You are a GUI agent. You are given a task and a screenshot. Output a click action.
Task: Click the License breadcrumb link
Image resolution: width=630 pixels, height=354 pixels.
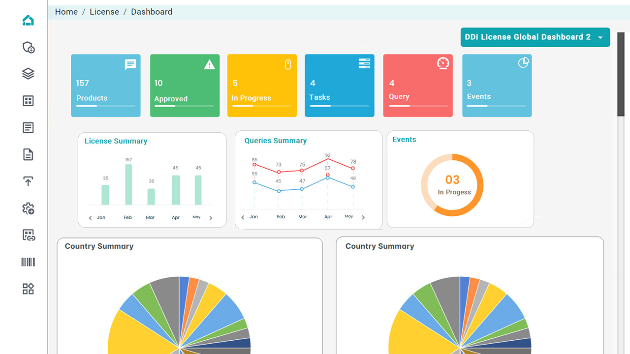(x=104, y=12)
